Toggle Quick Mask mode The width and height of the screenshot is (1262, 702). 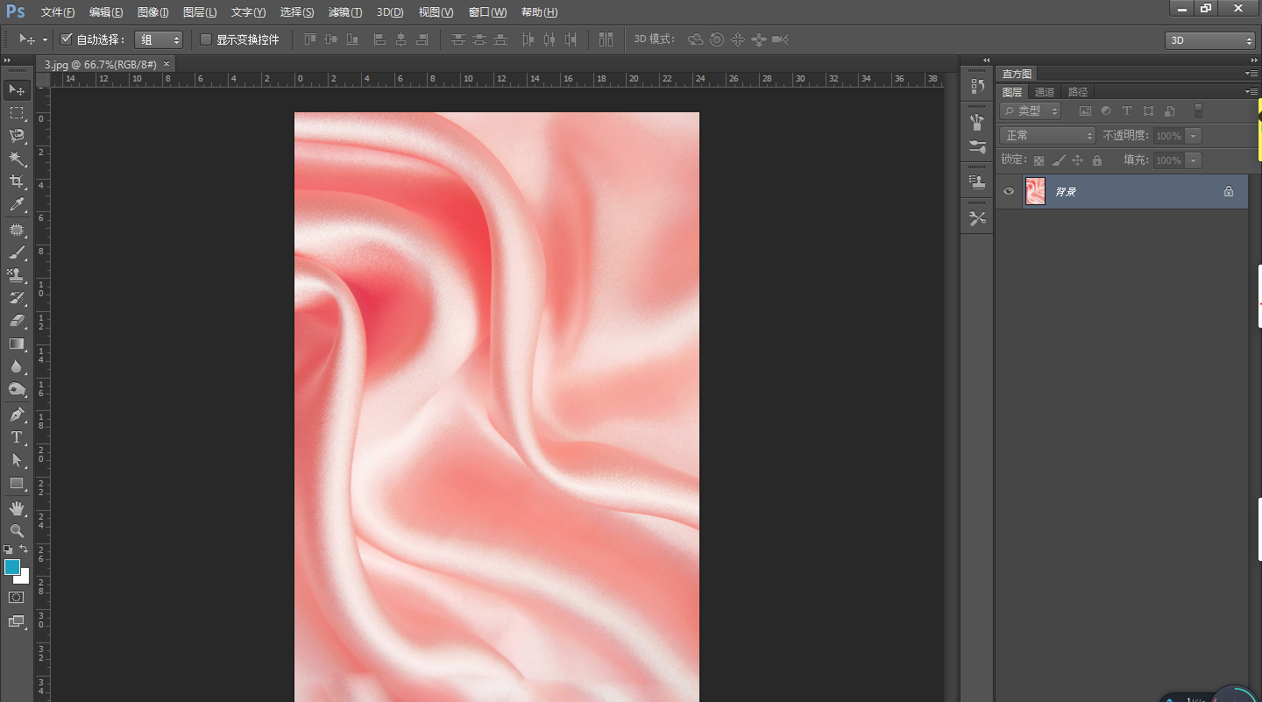(17, 597)
